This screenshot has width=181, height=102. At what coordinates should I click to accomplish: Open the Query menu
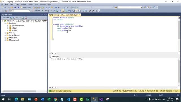(x=17, y=5)
